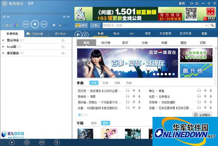218x146 pixels.
Task: Show 最新 albums
Action: pos(94,123)
